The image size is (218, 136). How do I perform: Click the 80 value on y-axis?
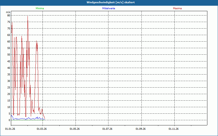coord(8,16)
